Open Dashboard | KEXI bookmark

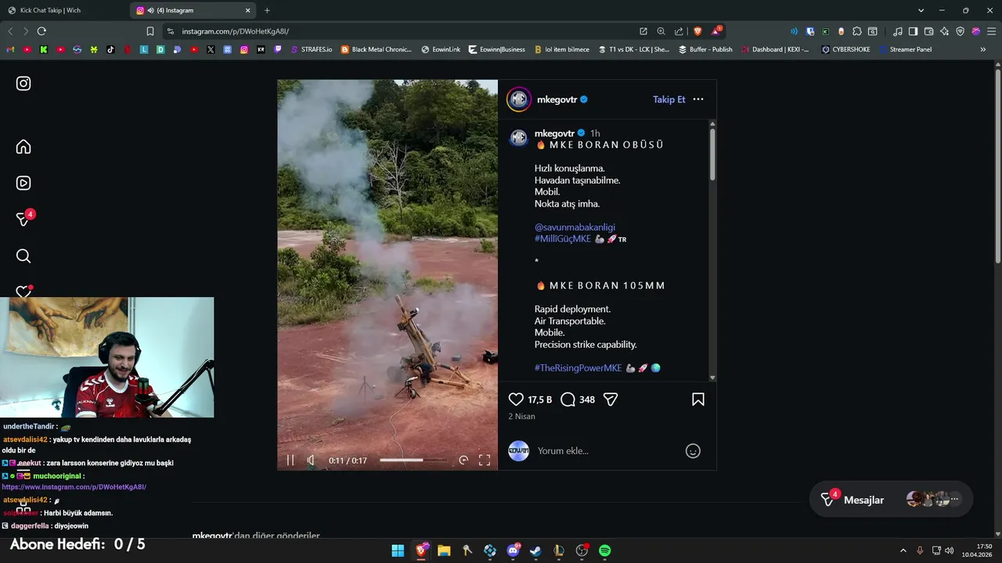point(775,49)
